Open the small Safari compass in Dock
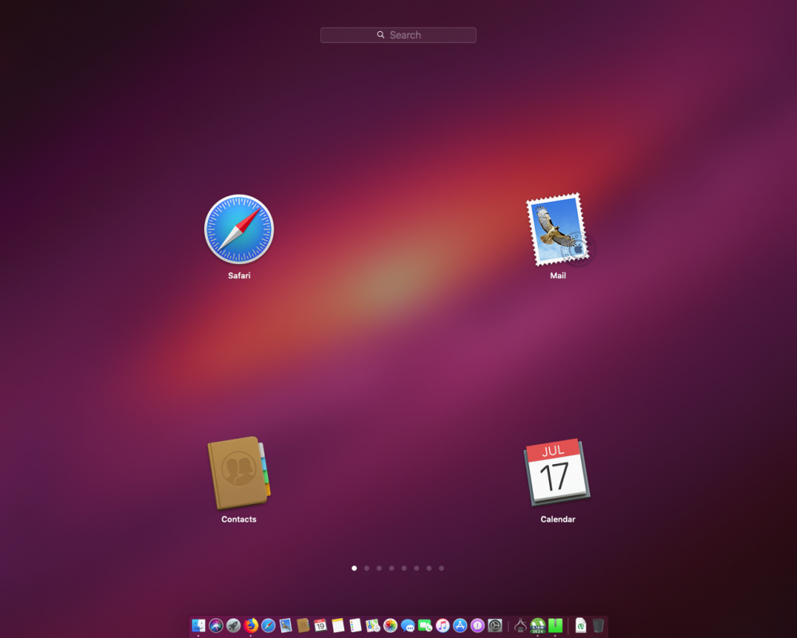The width and height of the screenshot is (797, 638). (x=269, y=625)
